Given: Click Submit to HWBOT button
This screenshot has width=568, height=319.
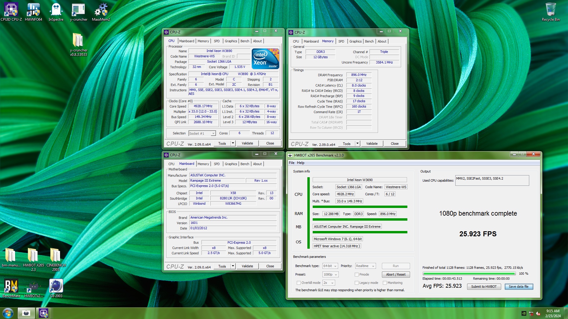Looking at the screenshot, I should pos(484,287).
